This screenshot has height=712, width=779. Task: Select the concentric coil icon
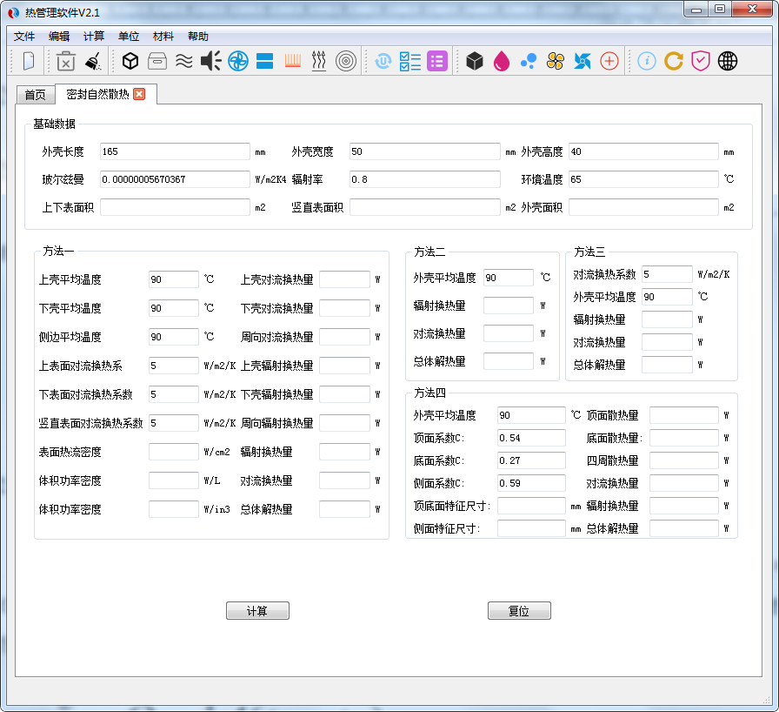click(x=345, y=61)
